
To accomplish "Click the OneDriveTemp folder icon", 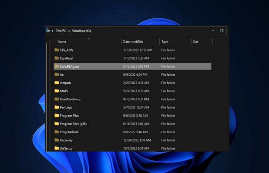I will pyautogui.click(x=56, y=99).
